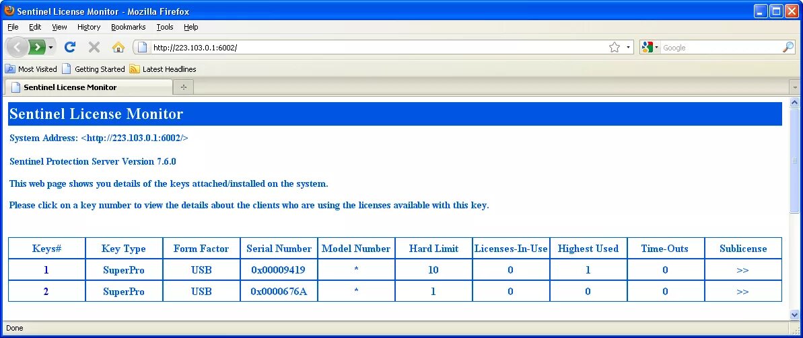Screen dimensions: 803x338
Task: Click the browser Back arrow button
Action: click(x=18, y=48)
